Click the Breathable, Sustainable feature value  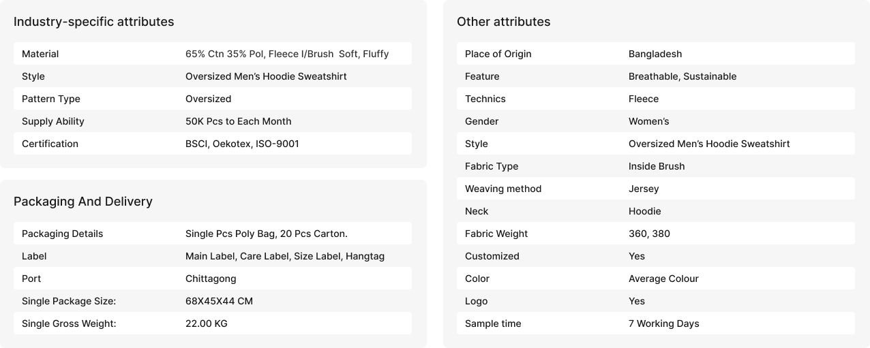682,76
